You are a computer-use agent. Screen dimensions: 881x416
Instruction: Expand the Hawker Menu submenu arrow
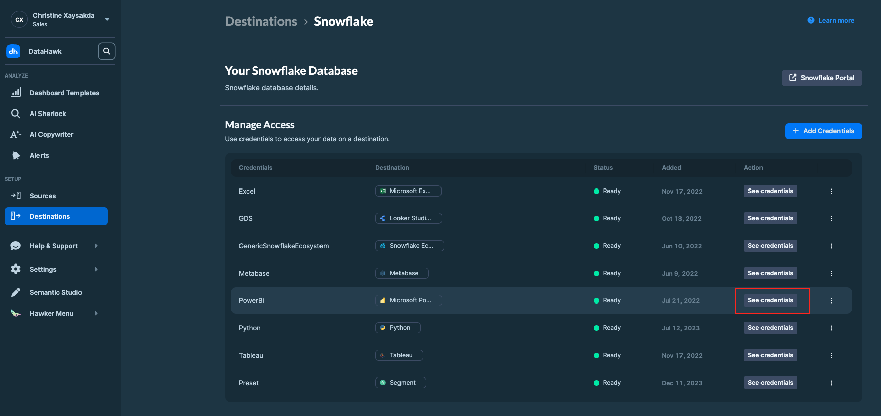pos(96,313)
